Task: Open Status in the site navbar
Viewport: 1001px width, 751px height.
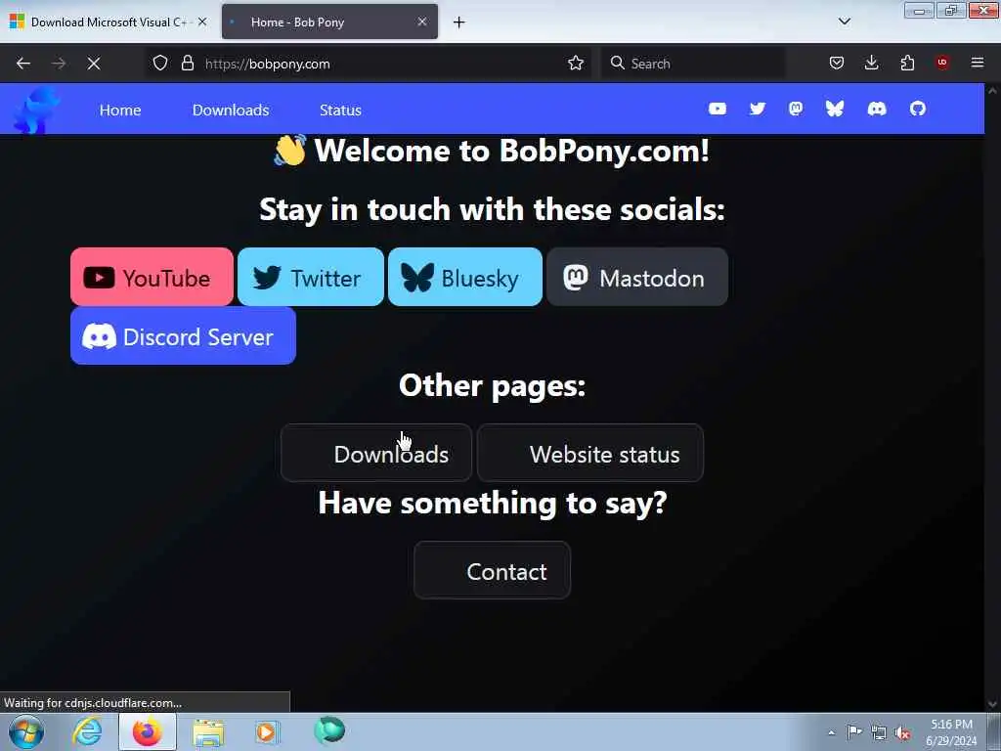Action: pos(340,110)
